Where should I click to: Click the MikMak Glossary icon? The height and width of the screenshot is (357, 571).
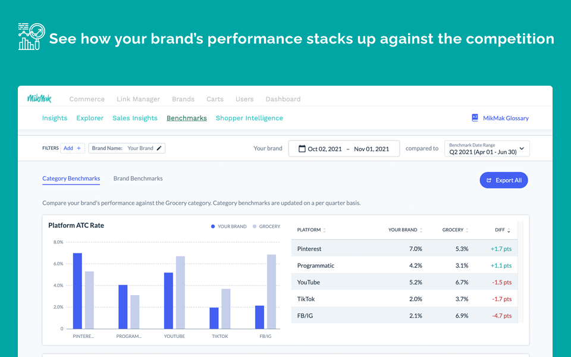click(475, 118)
